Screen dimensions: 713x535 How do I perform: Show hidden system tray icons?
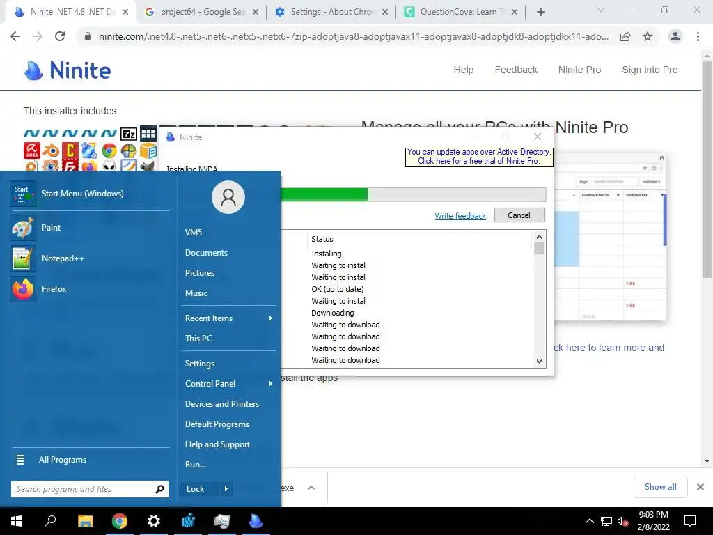point(589,521)
